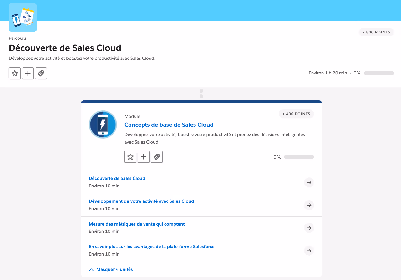Viewport: 401px width, 280px height.
Task: Open Développement de votre activité avec Sales Cloud
Action: pos(141,201)
